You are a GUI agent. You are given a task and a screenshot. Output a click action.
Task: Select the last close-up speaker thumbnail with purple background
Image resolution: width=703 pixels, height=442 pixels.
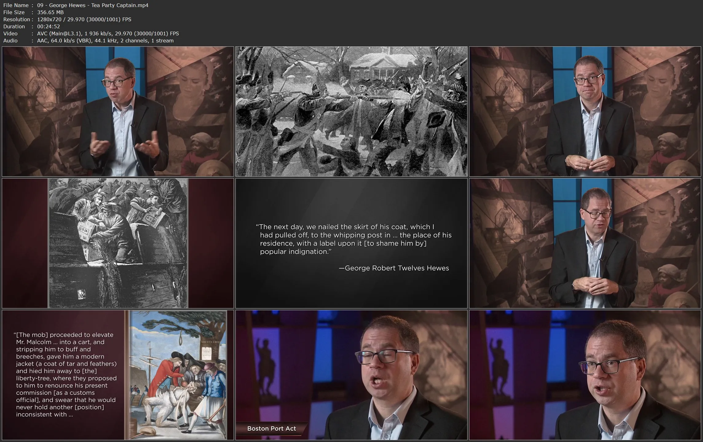[x=585, y=375]
